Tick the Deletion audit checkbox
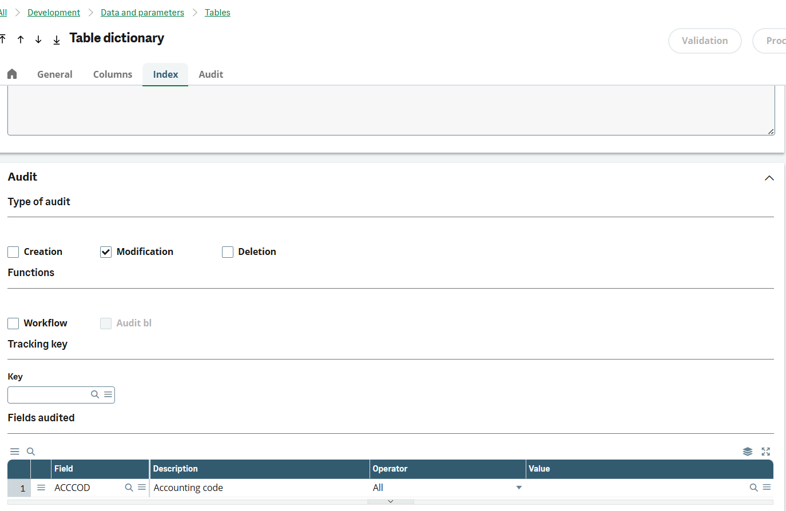786x511 pixels. tap(228, 252)
